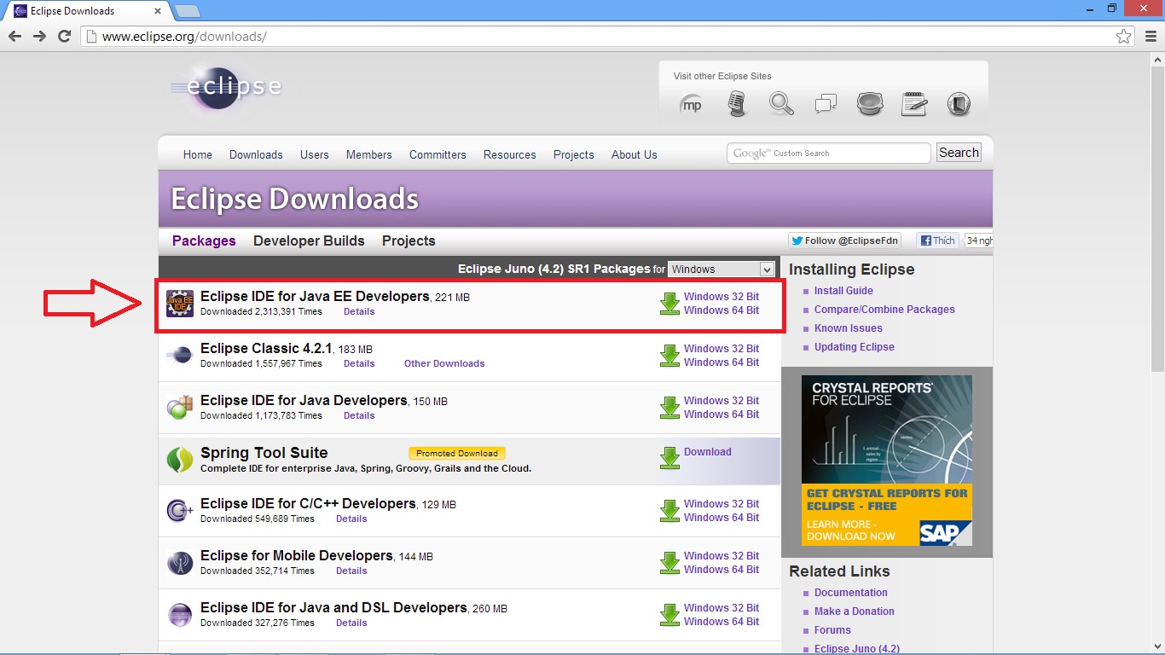Click the Spring Tool Suite leaf icon
1165x655 pixels.
[x=179, y=461]
